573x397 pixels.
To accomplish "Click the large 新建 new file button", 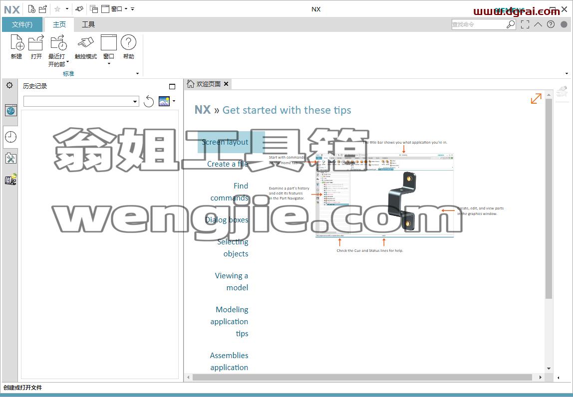I will (x=16, y=47).
